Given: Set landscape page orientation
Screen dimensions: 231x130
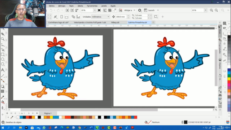Looking at the screenshot, I should click(66, 17).
